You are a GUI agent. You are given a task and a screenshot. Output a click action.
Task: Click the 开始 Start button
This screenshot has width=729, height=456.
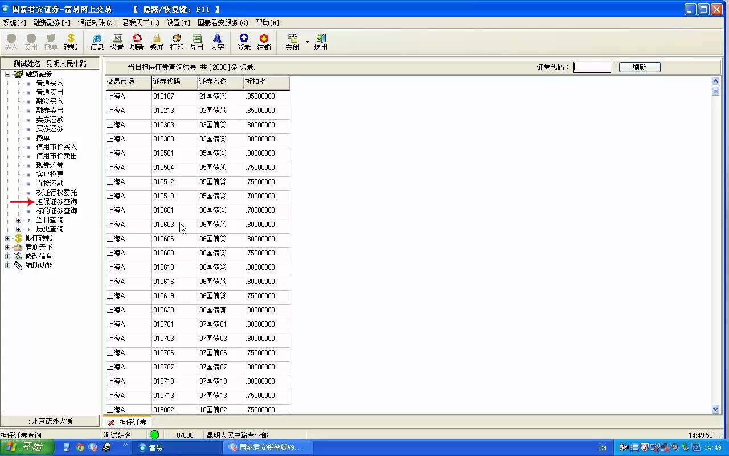click(x=27, y=447)
